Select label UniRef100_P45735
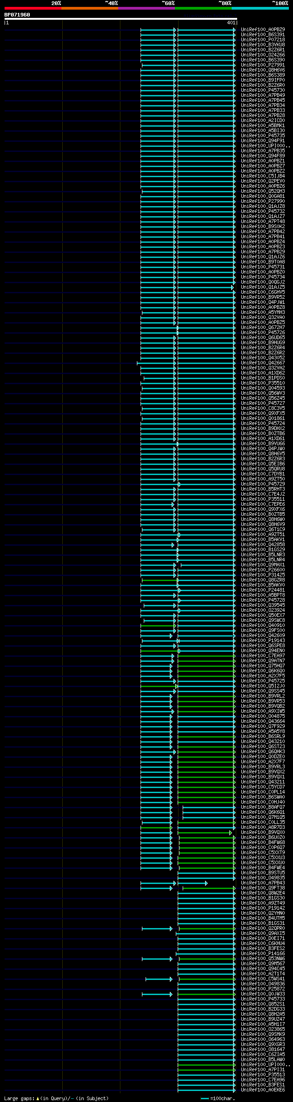293x1102 pixels. pyautogui.click(x=263, y=135)
